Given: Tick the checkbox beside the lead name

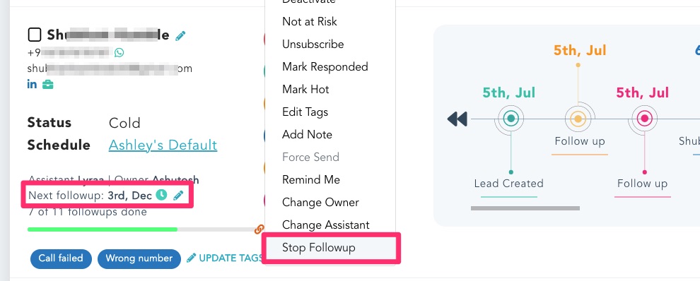Looking at the screenshot, I should point(35,35).
